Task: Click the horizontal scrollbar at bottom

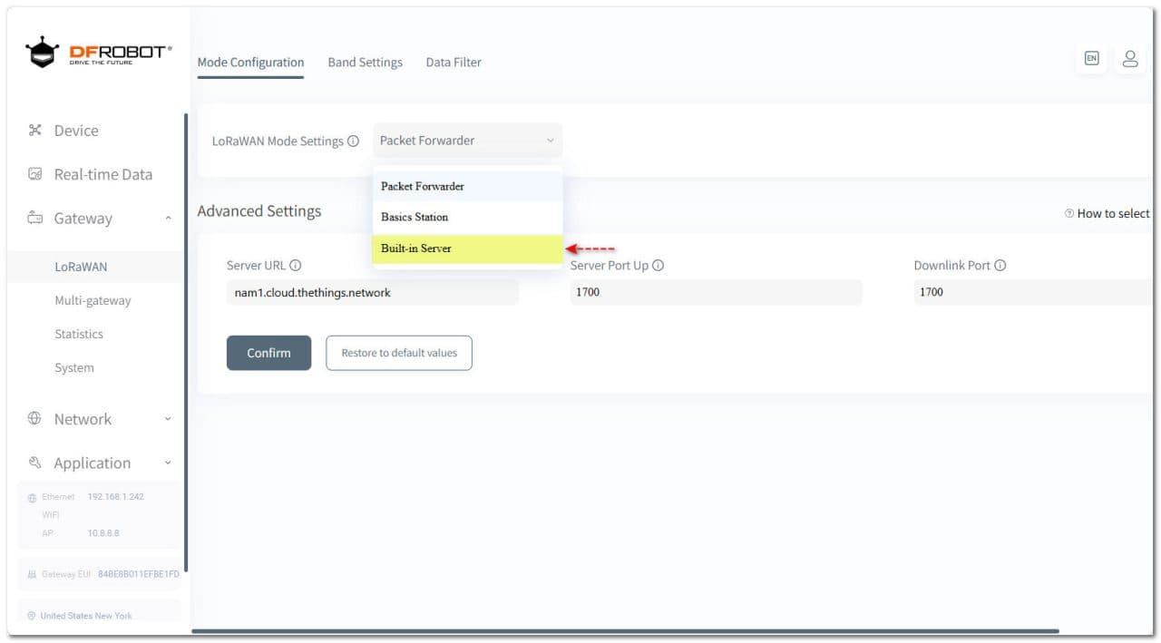Action: pos(625,630)
